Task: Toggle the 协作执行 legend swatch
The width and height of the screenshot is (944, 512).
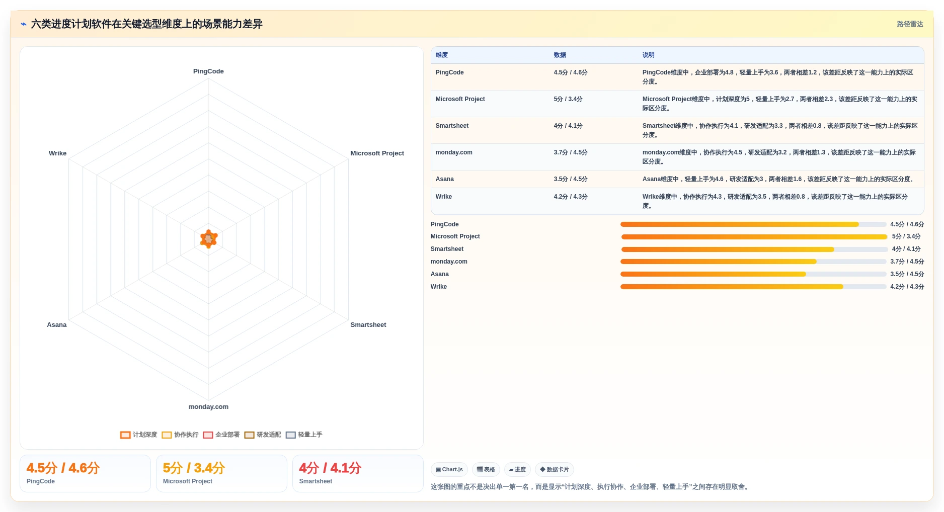Action: (x=167, y=435)
